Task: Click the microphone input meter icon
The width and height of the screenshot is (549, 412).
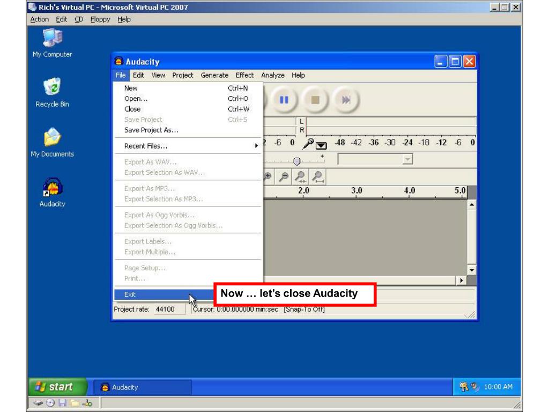Action: point(308,143)
